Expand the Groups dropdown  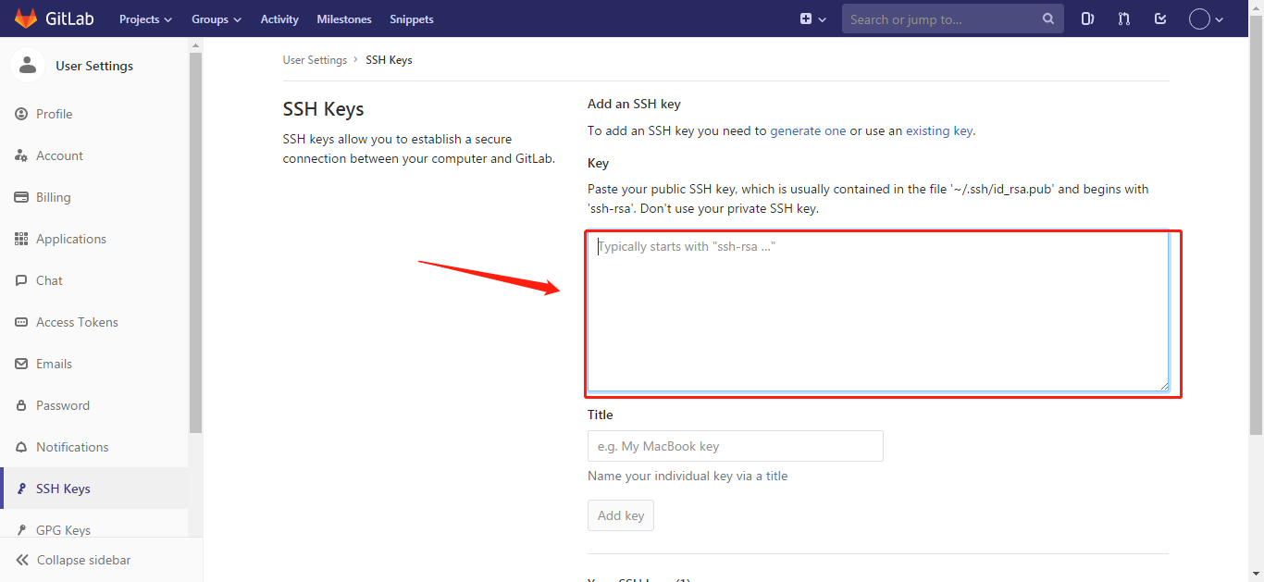pos(216,19)
